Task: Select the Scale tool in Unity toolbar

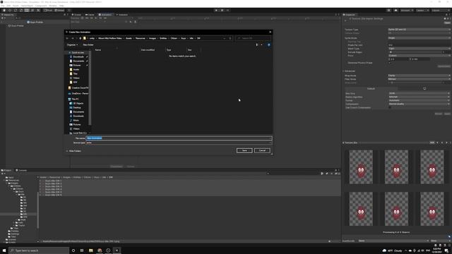Action: (x=21, y=10)
